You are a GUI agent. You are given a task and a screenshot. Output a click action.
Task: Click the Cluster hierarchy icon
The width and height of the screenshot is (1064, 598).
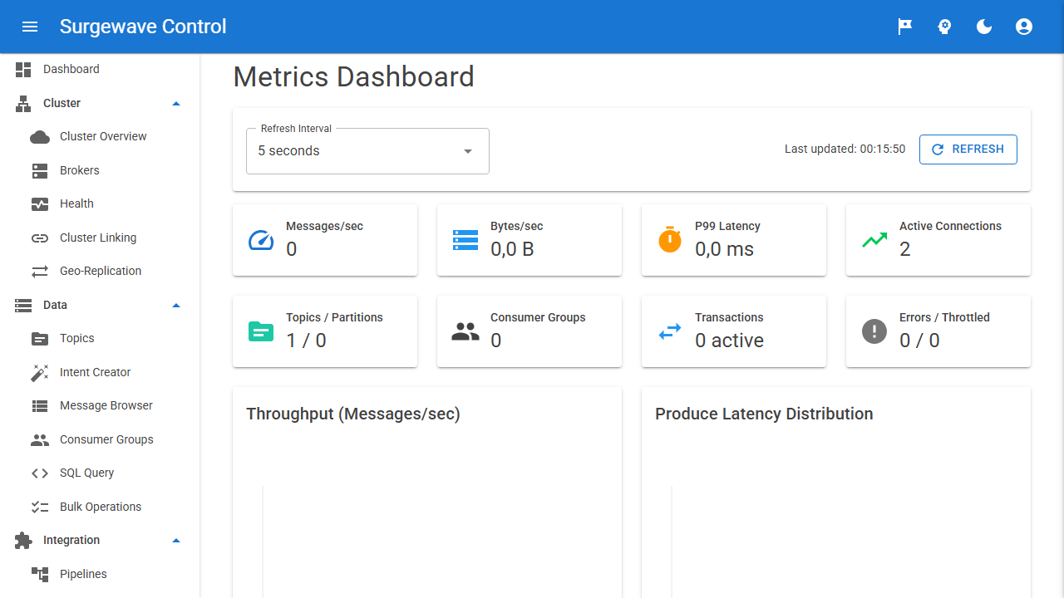tap(23, 104)
